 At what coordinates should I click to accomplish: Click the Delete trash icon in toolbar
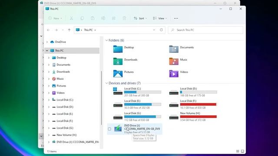click(124, 18)
